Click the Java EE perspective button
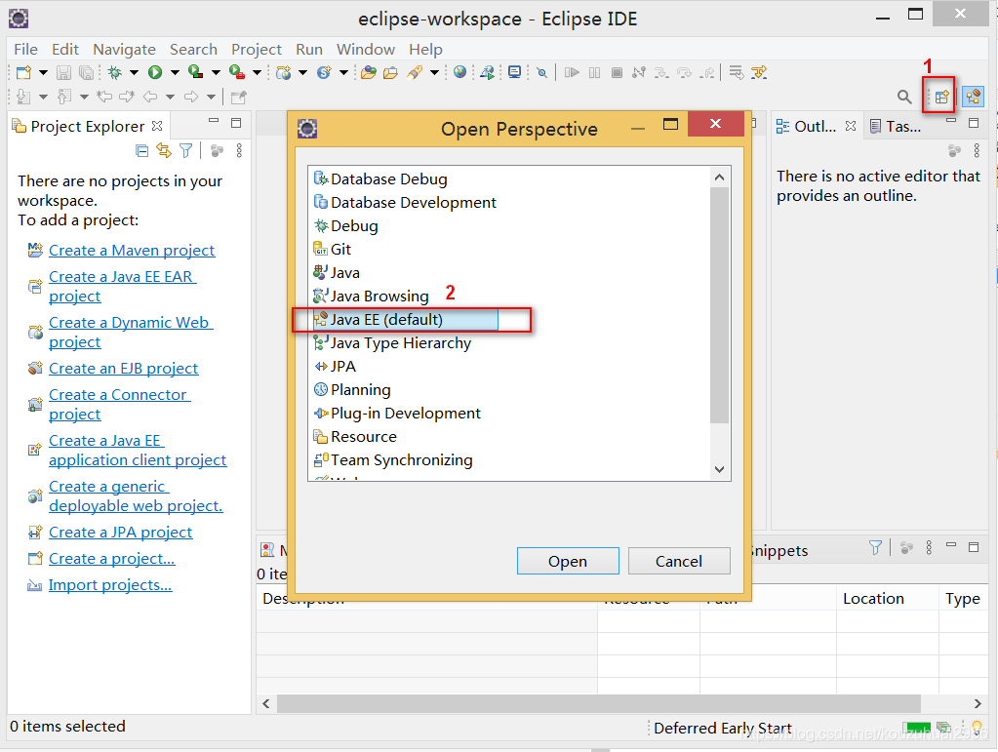The height and width of the screenshot is (752, 998). pos(974,97)
